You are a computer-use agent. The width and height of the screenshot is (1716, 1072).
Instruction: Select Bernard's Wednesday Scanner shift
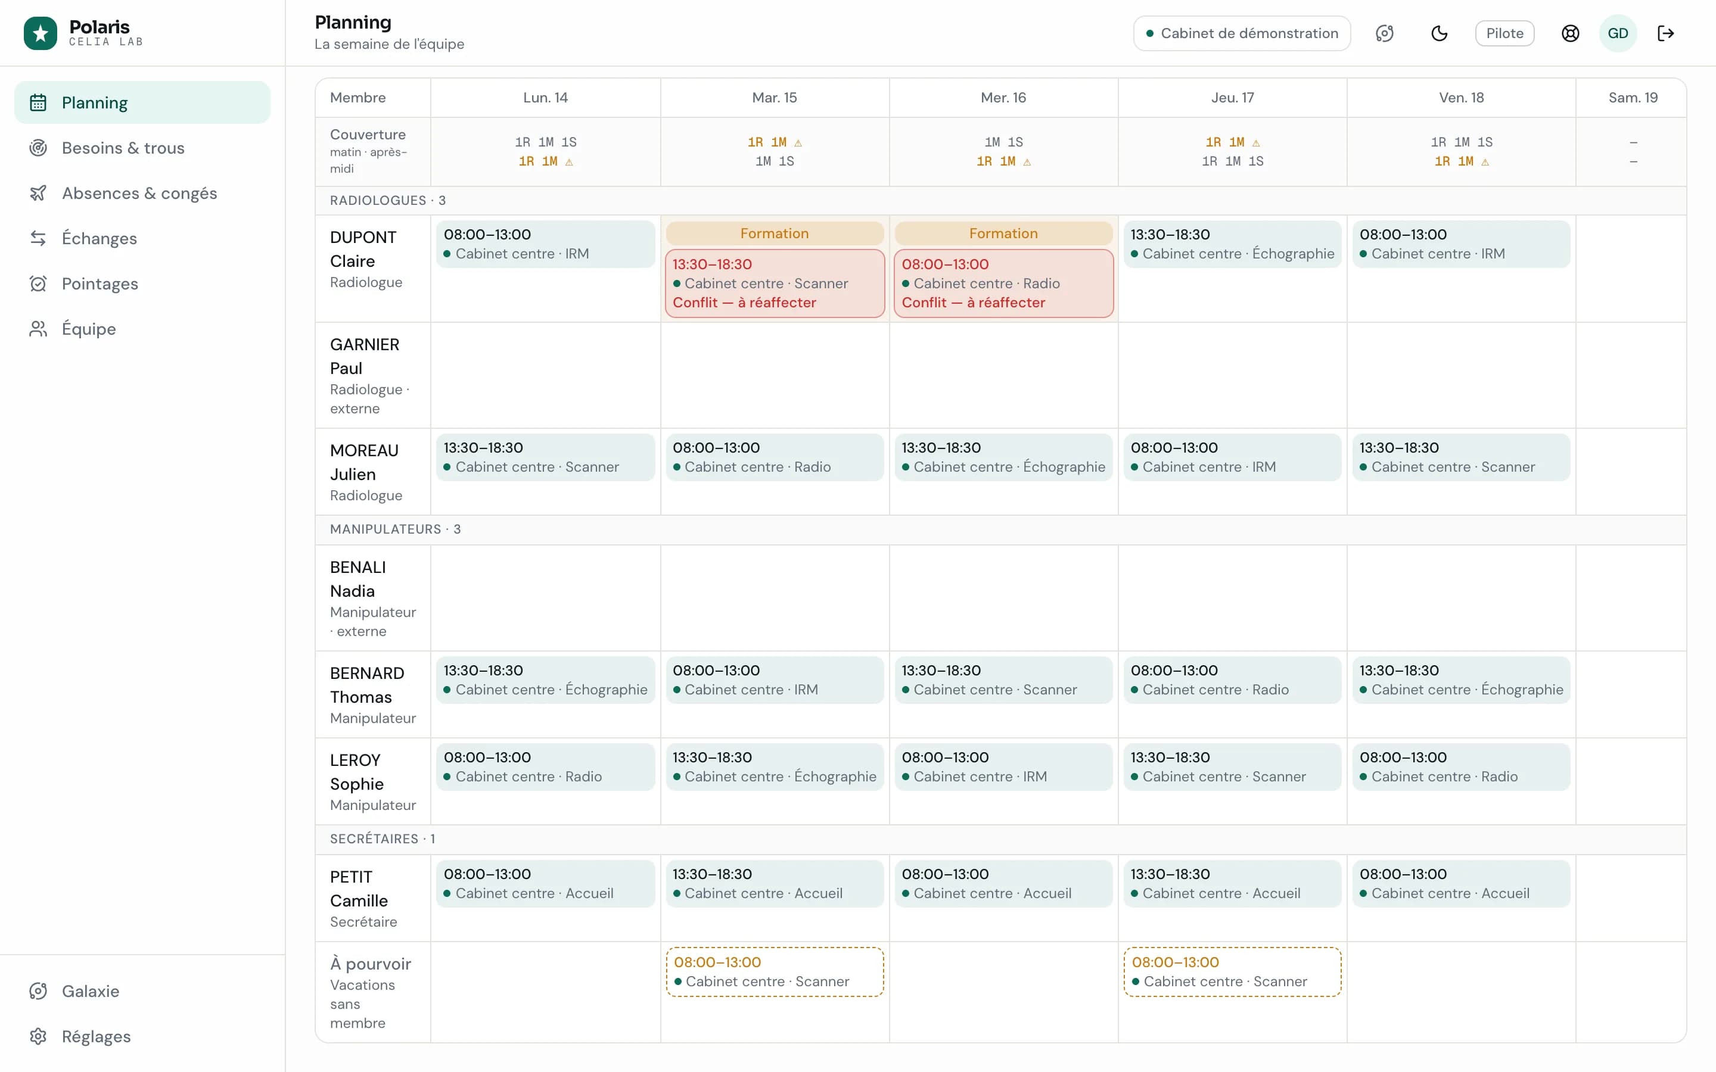[1003, 680]
